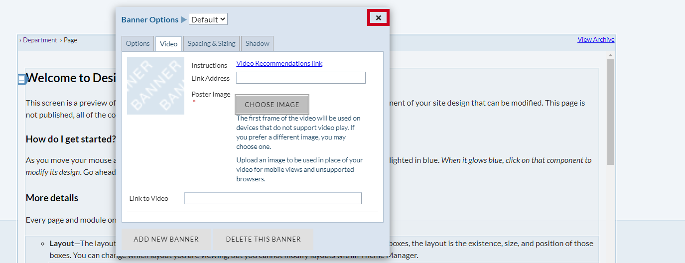Switch to the Options tab

pos(137,43)
